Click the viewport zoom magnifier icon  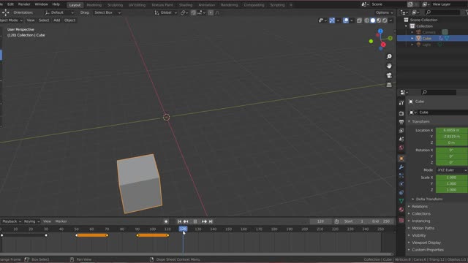point(389,56)
